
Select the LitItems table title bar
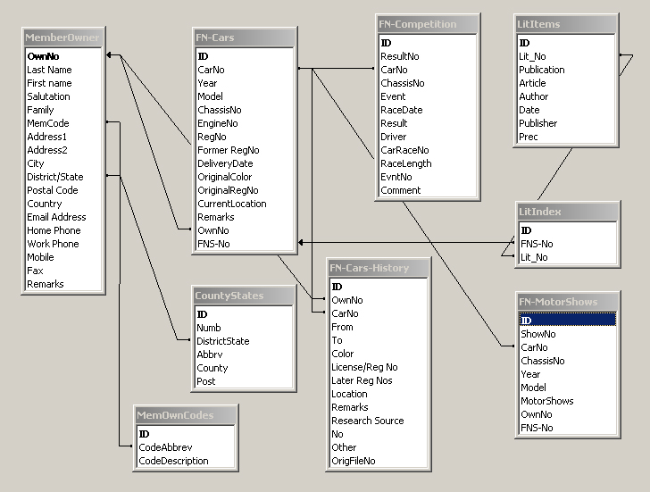tap(566, 24)
